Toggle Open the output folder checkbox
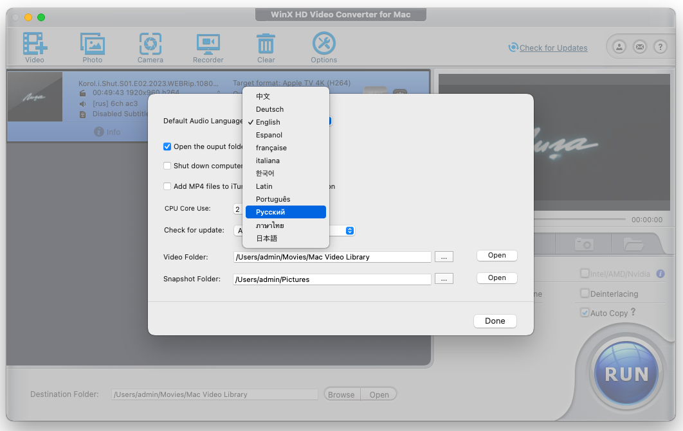This screenshot has height=431, width=683. [167, 146]
